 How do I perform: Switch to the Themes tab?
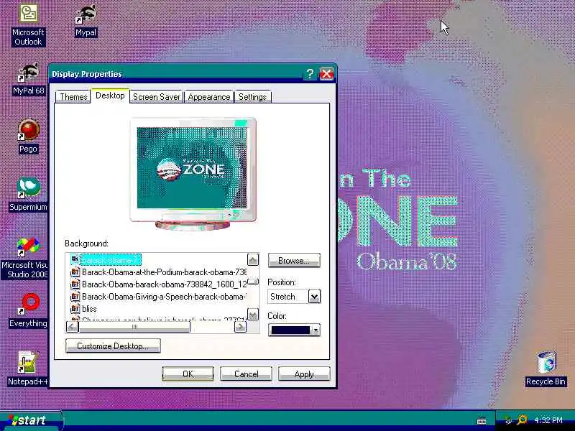[73, 97]
